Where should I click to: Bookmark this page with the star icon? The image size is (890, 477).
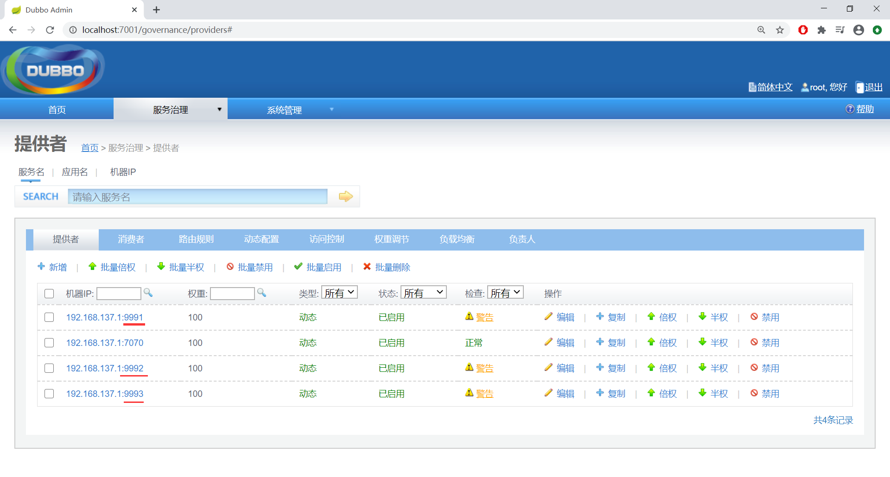780,30
